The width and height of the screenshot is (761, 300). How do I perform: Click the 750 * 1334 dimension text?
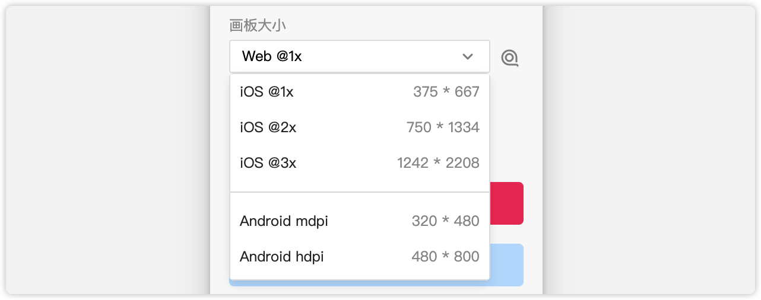pyautogui.click(x=443, y=127)
